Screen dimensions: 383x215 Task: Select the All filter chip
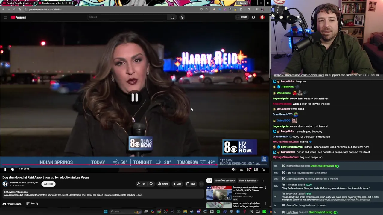(x=209, y=181)
